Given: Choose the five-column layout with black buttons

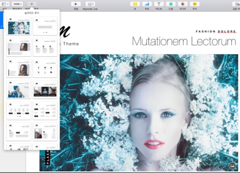Looking at the screenshot, I should tap(19, 111).
